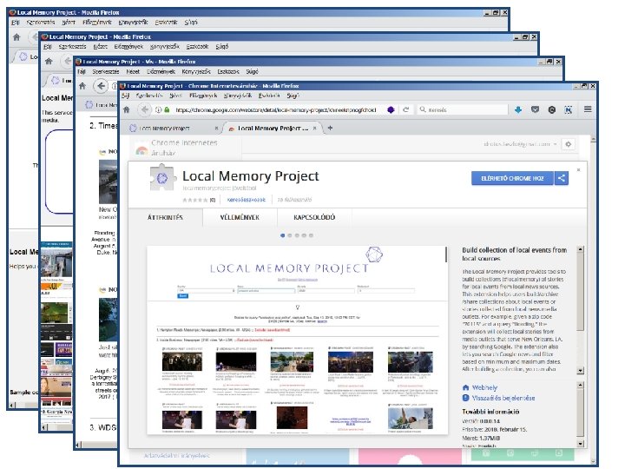Open the hamburger menu in the front window
Screen dimensions: 625x469
click(x=588, y=109)
